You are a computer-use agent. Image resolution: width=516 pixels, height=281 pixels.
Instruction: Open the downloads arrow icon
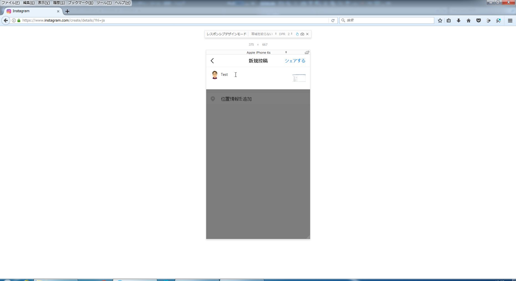pyautogui.click(x=459, y=20)
